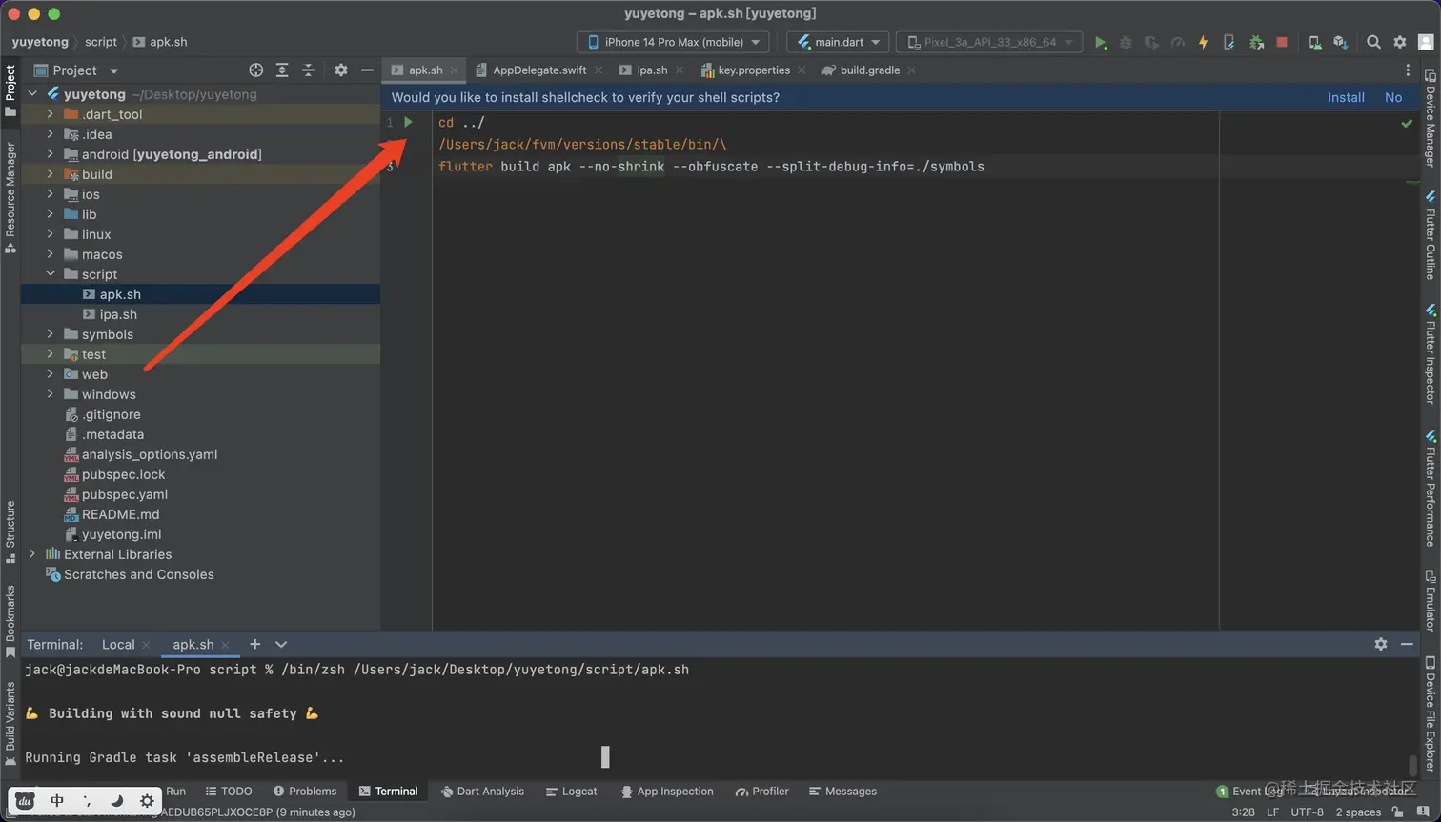Expand the lib folder

click(x=51, y=214)
